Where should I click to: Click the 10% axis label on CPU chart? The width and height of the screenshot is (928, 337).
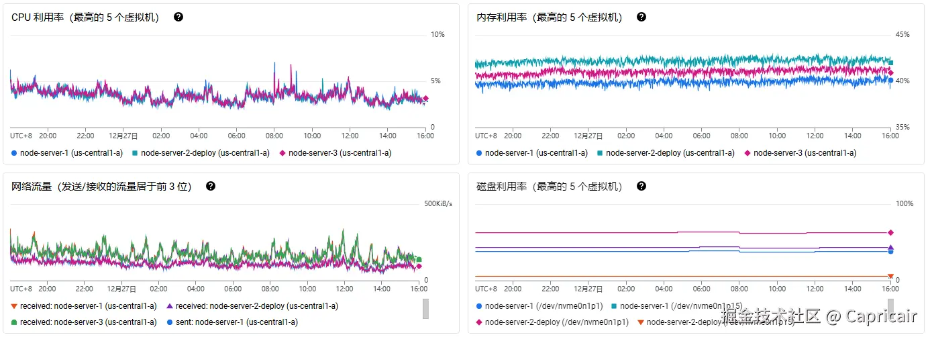[x=437, y=34]
